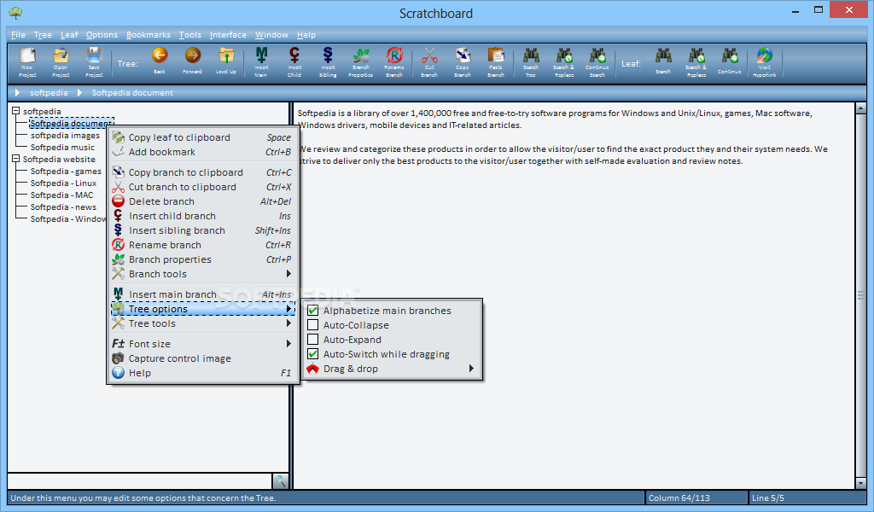Open the Bookmarks menu
Image resolution: width=874 pixels, height=512 pixels.
149,34
